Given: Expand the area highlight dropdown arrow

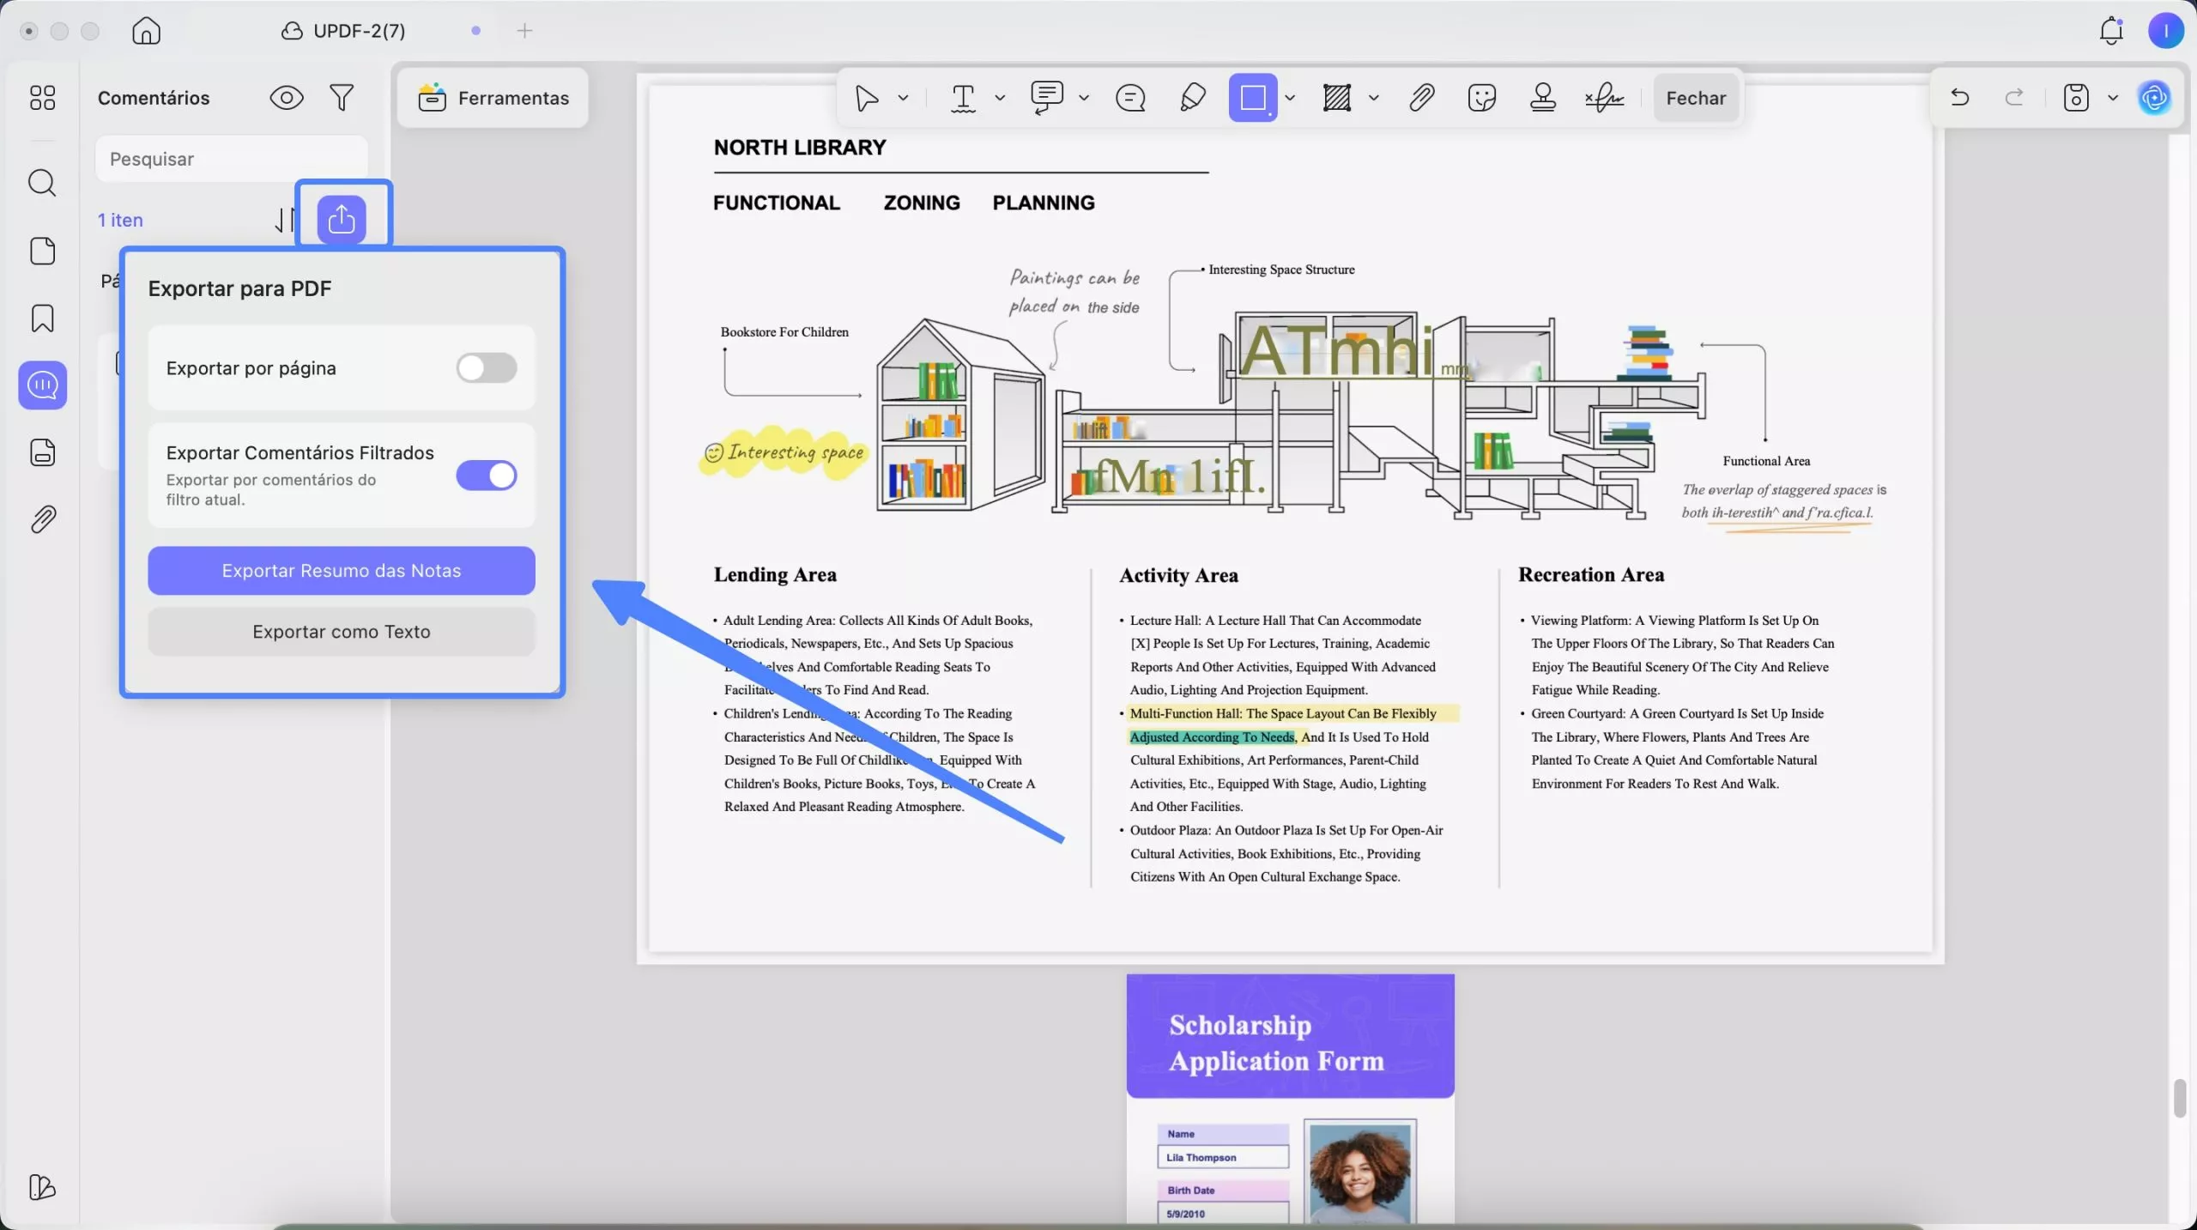Looking at the screenshot, I should 1373,98.
